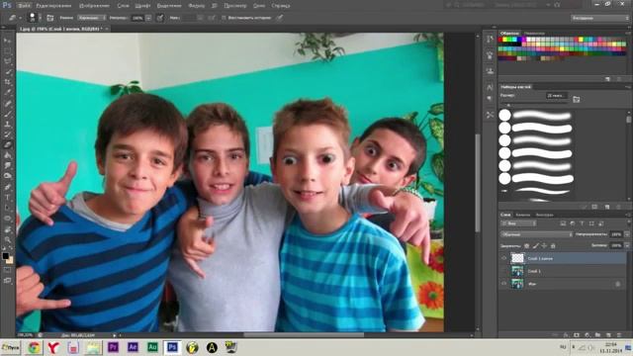
Task: Click the brush size input field
Action: click(x=556, y=96)
